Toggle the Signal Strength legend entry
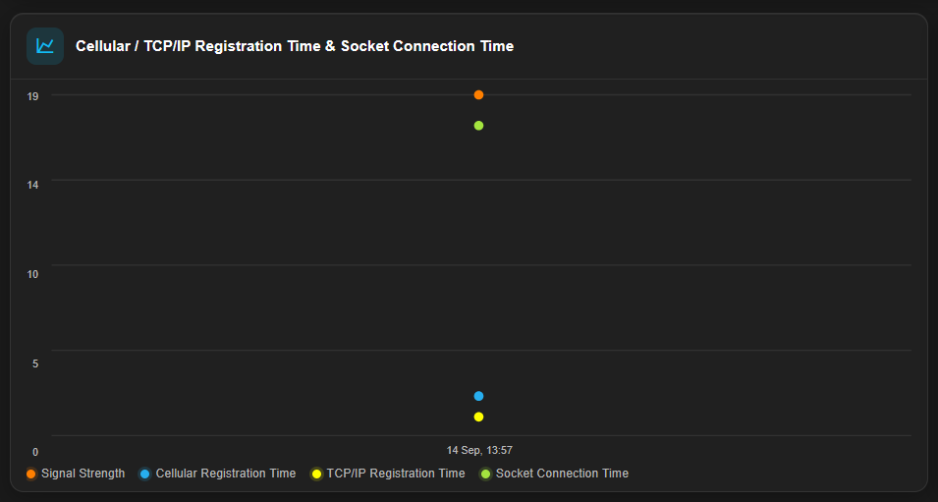Screen dimensions: 938x502 (76, 474)
